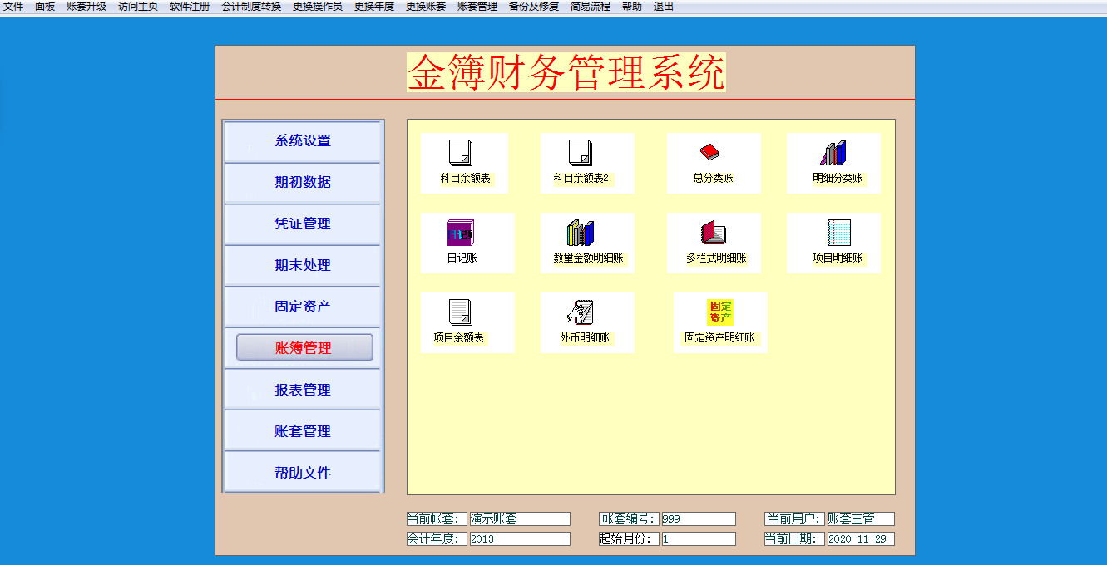Viewport: 1107px width, 565px height.
Task: Click the 会计年度 field showing 2013
Action: (520, 539)
